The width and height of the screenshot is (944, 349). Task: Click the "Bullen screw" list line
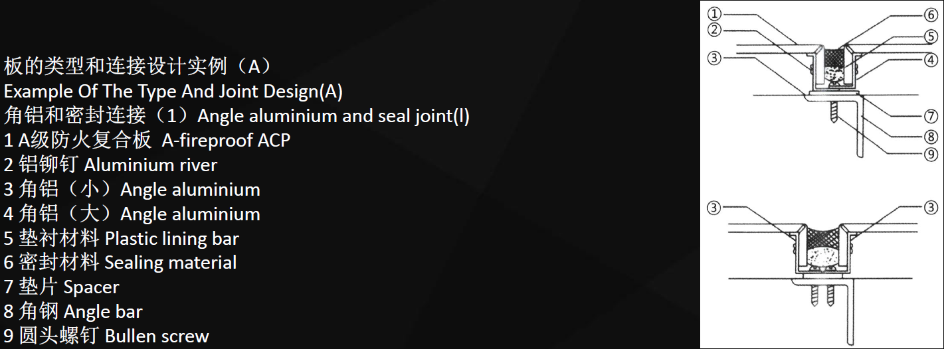pyautogui.click(x=106, y=336)
